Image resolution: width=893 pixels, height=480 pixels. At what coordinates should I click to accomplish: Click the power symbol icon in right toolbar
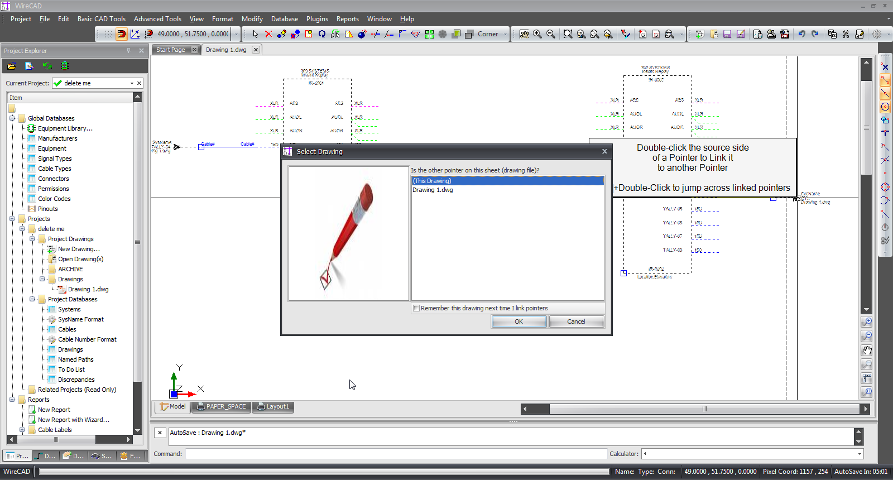pos(885,227)
